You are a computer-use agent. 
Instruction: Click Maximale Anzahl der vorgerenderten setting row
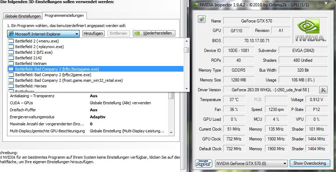tap(88, 124)
